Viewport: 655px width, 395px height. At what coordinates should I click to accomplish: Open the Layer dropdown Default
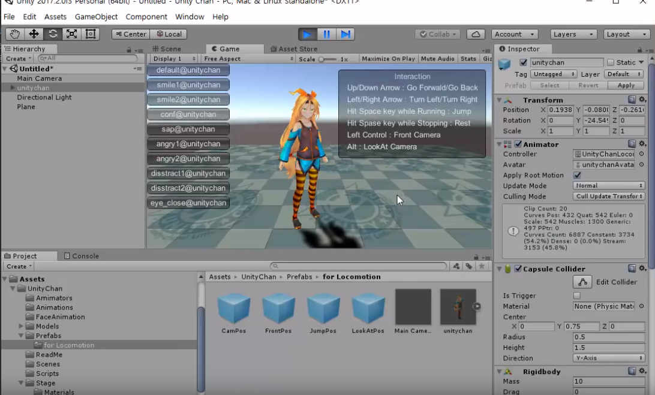[624, 74]
